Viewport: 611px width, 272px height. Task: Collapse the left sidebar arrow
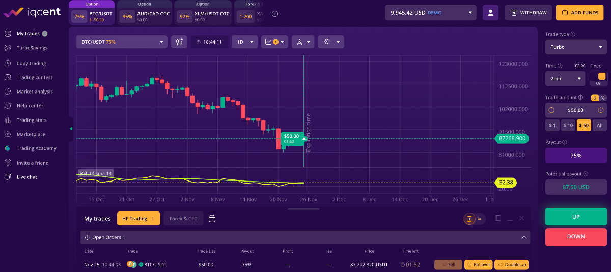[x=71, y=129]
